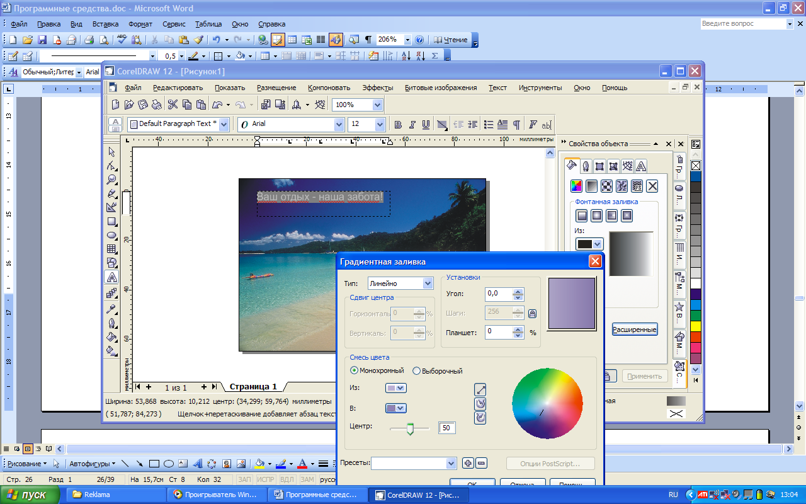The width and height of the screenshot is (806, 504).
Task: Open the Пресеты dropdown list
Action: (451, 463)
